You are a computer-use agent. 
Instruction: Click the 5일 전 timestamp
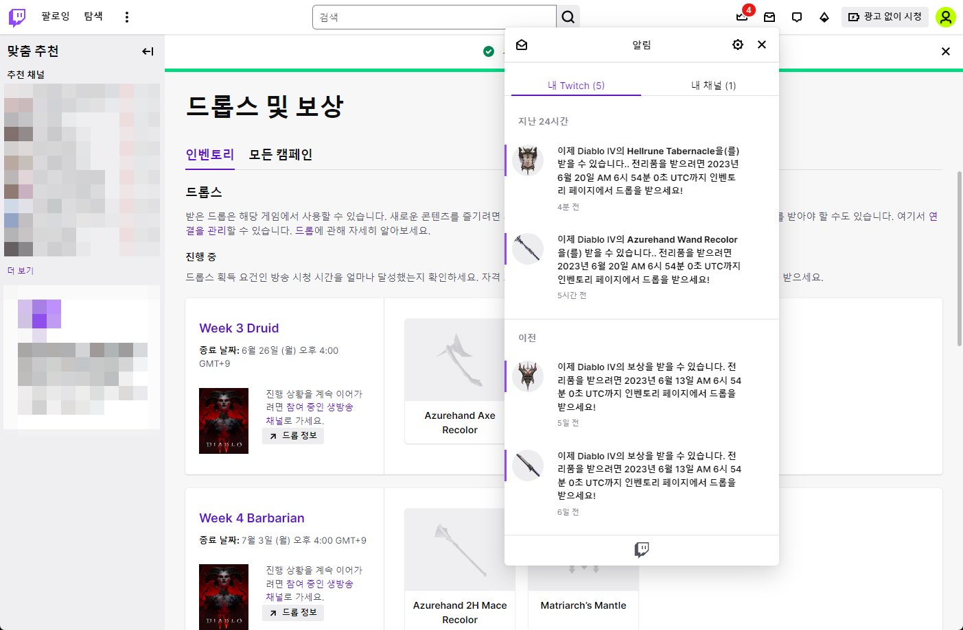click(568, 423)
